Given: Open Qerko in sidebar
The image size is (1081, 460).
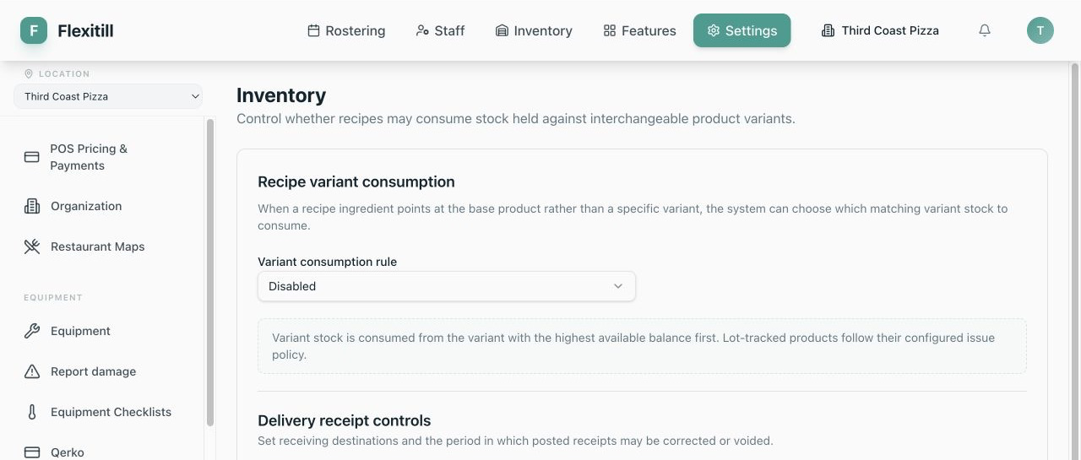Looking at the screenshot, I should tap(108, 452).
